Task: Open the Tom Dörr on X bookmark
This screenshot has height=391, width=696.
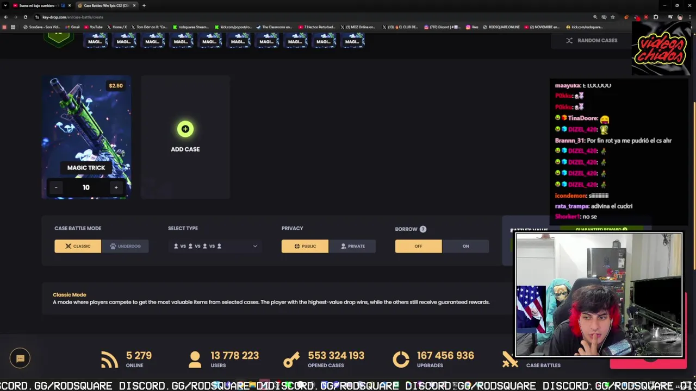Action: click(150, 27)
